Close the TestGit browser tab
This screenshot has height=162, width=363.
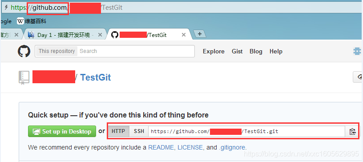tap(184, 35)
